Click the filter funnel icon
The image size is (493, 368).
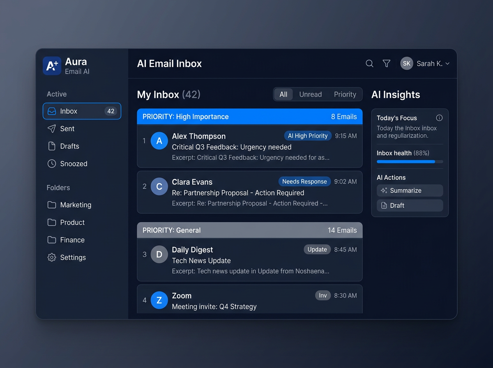[x=387, y=63]
